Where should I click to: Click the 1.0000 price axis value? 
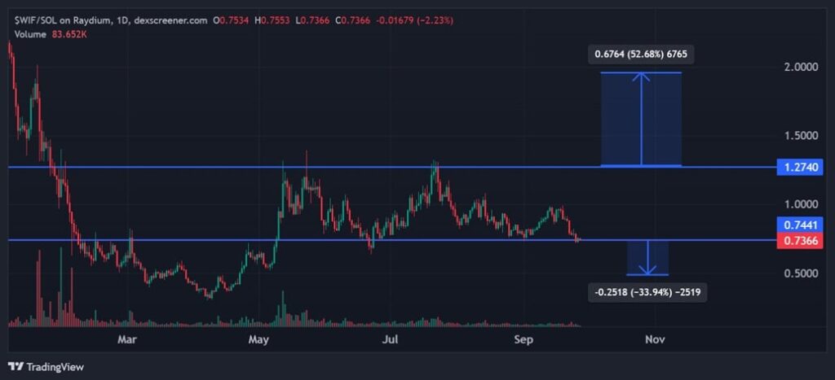801,204
